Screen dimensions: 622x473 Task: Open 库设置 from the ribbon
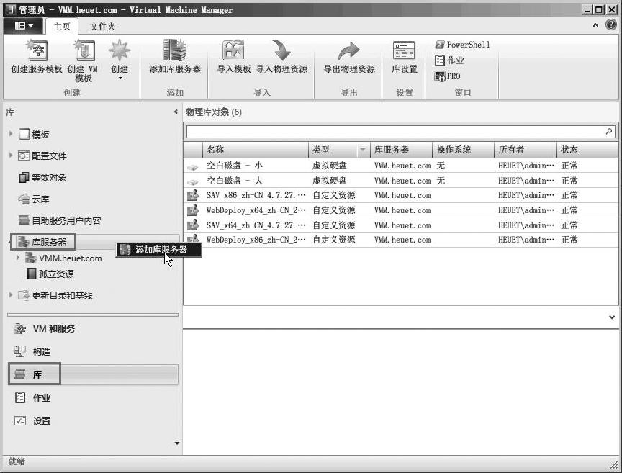(x=404, y=56)
